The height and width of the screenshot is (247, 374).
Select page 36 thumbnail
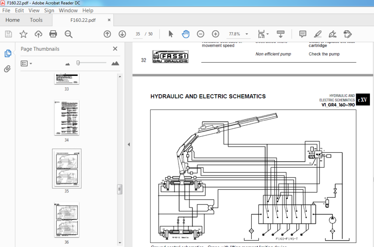(67, 220)
